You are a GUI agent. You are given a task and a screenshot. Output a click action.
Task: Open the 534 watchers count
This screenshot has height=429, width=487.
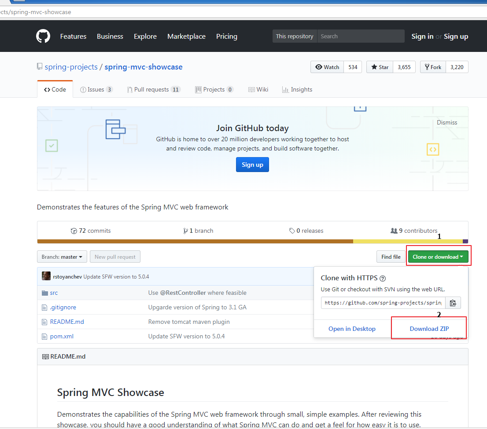click(353, 67)
